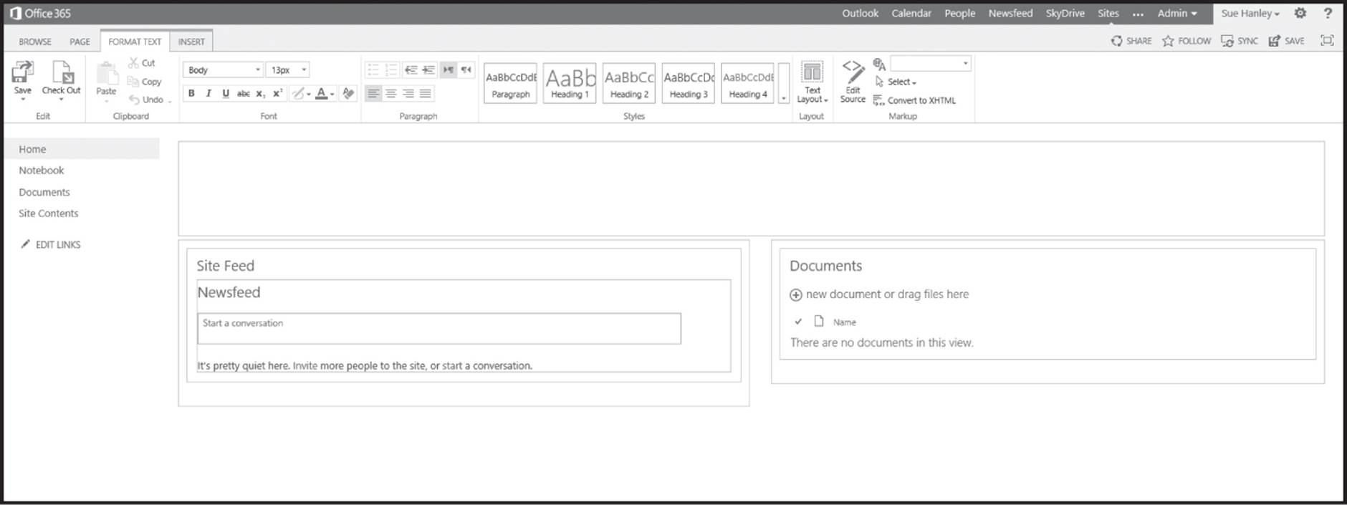
Task: Toggle superscript formatting
Action: coord(278,93)
